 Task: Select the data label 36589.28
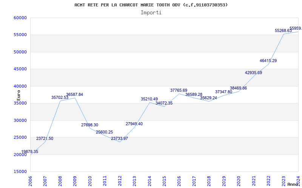coord(194,95)
